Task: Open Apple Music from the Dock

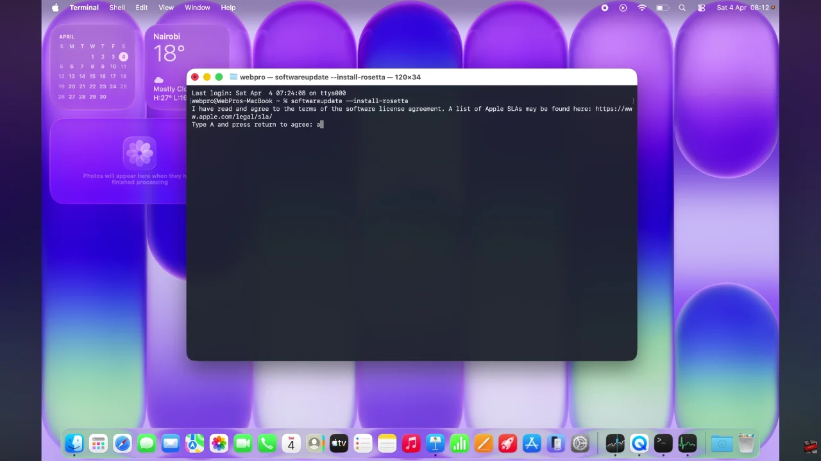Action: (x=411, y=443)
